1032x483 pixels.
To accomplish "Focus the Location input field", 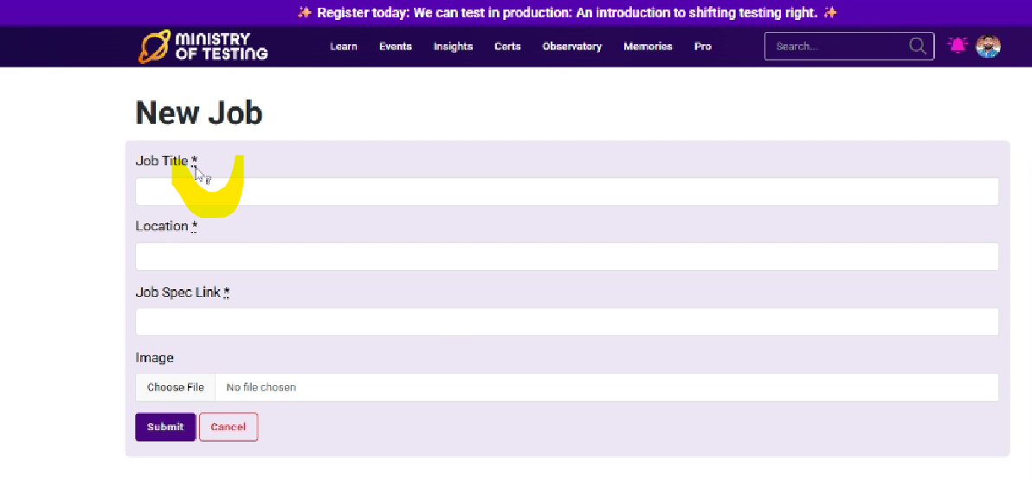I will click(567, 257).
